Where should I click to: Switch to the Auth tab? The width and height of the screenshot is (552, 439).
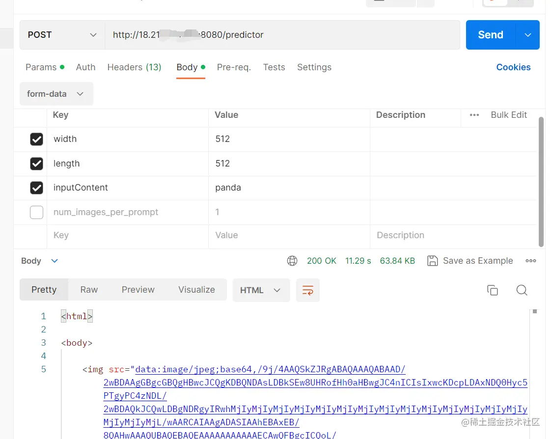pos(85,67)
